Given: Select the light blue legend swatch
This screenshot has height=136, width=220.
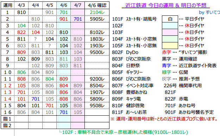Looking at the screenshot, I should point(170,26).
